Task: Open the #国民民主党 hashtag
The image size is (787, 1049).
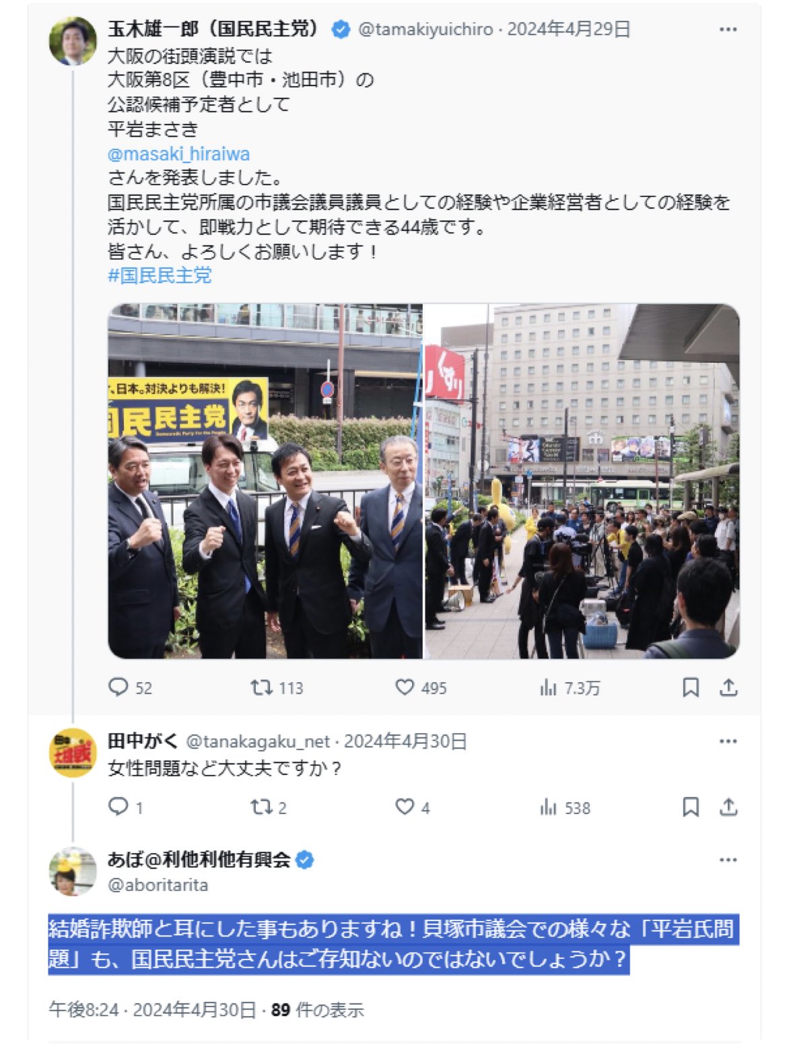Action: click(160, 275)
